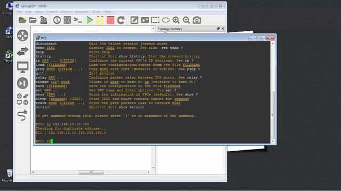Click canvas vertical scroll down arrow
Viewport: 341px width, 191px height.
coord(153,168)
